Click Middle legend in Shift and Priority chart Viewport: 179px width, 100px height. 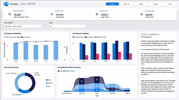click(67, 71)
